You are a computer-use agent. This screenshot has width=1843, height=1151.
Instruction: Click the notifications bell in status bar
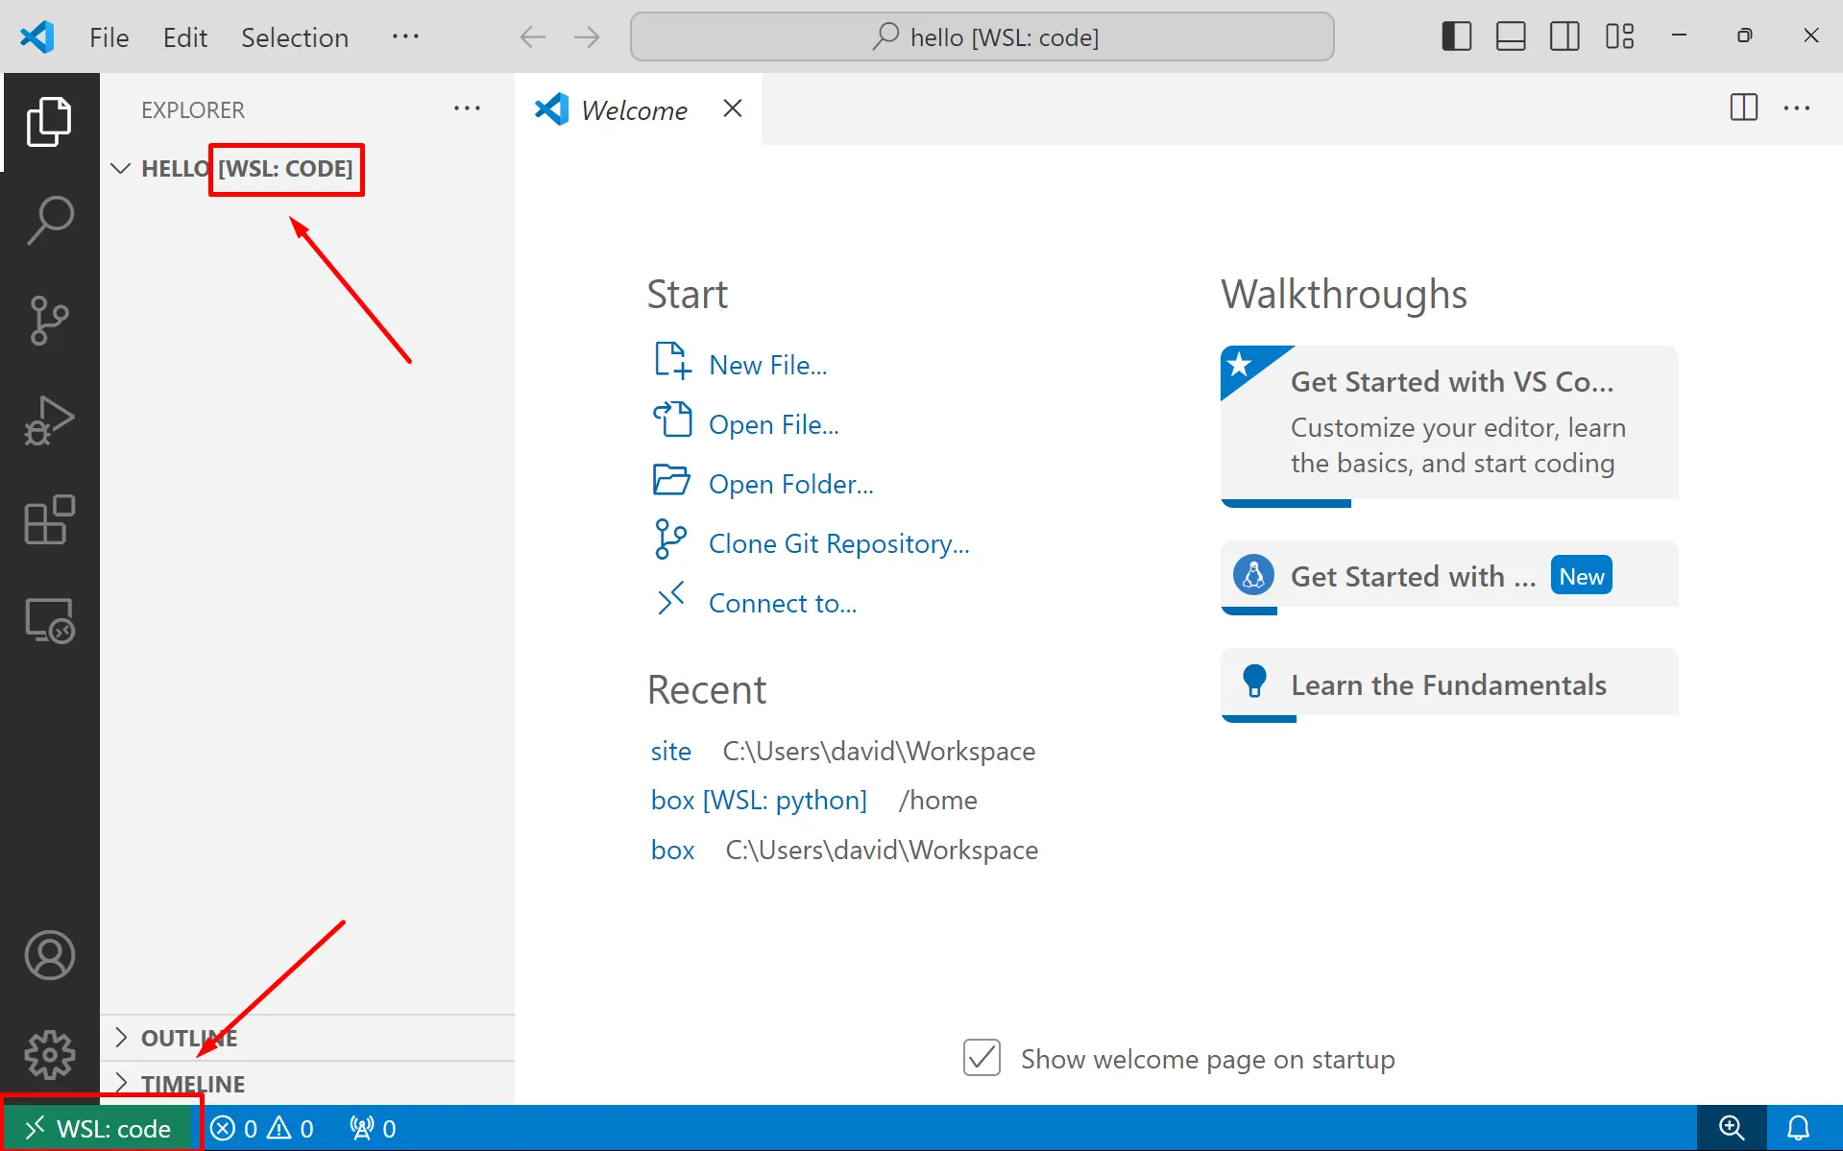[x=1798, y=1128]
